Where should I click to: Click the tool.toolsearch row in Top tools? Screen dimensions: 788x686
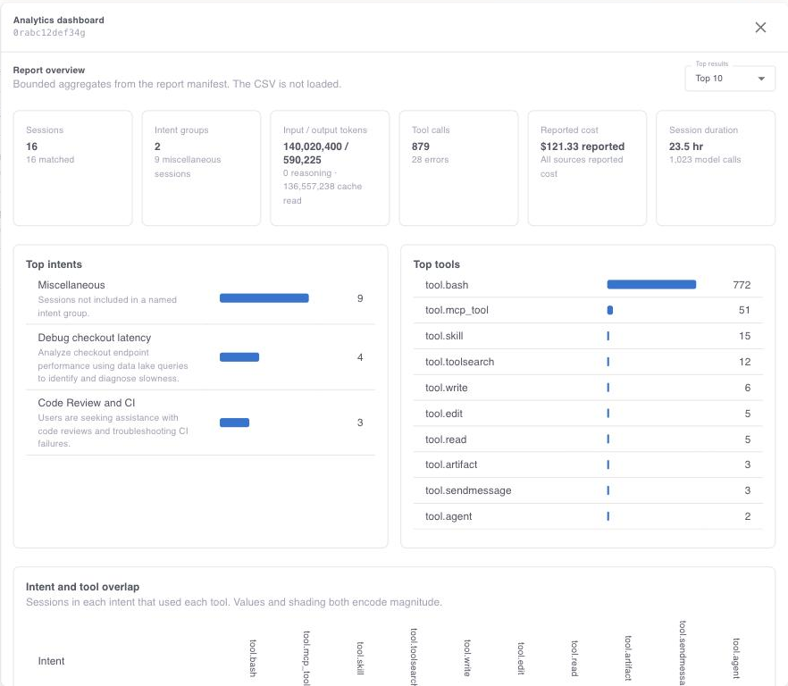[588, 362]
